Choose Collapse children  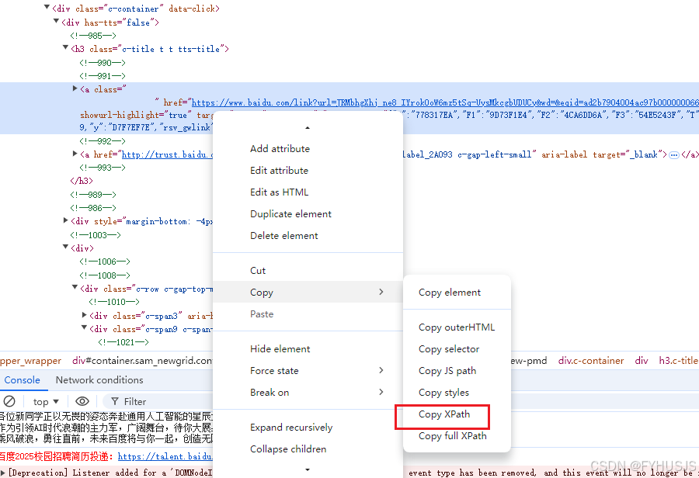click(x=308, y=449)
